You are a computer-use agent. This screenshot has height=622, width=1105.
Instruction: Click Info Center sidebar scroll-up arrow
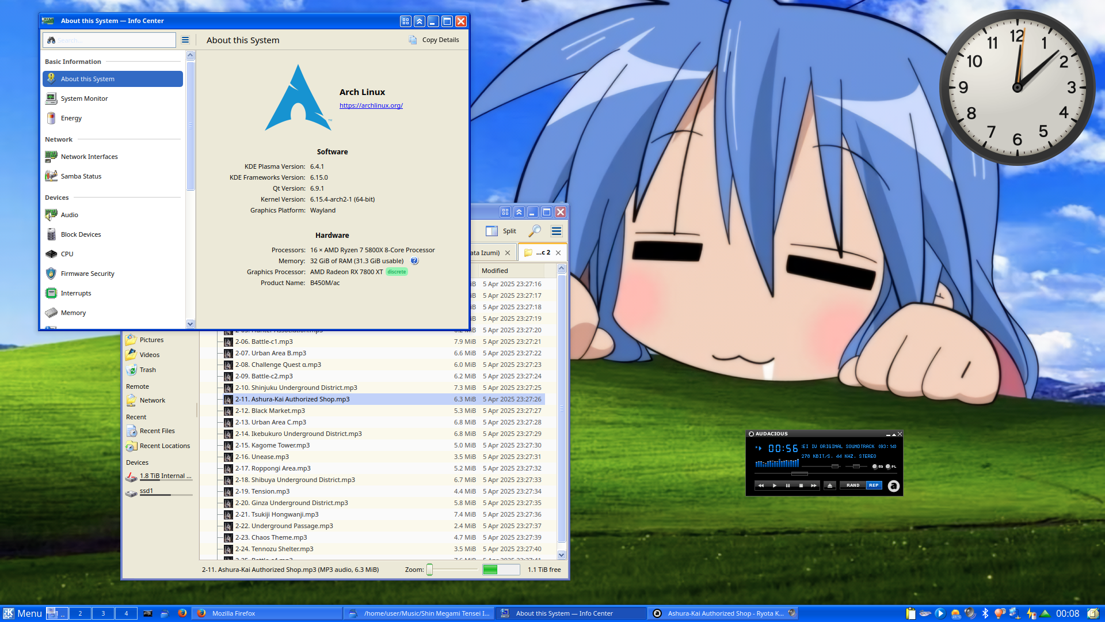tap(190, 56)
